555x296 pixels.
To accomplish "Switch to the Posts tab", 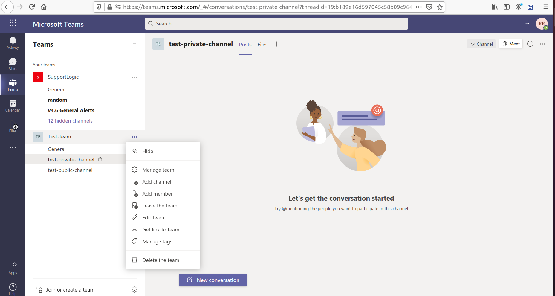I will click(245, 45).
